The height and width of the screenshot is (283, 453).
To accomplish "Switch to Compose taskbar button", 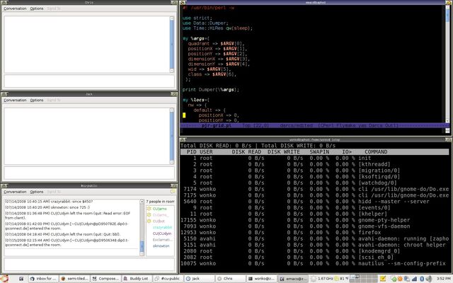I will [105, 279].
